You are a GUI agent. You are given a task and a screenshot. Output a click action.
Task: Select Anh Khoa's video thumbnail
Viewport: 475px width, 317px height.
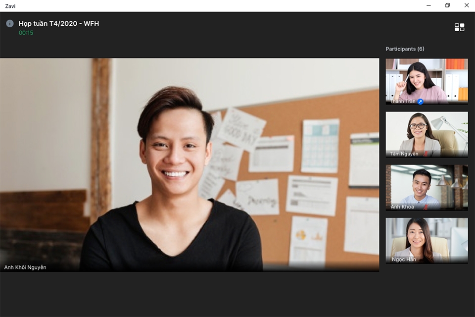(427, 187)
